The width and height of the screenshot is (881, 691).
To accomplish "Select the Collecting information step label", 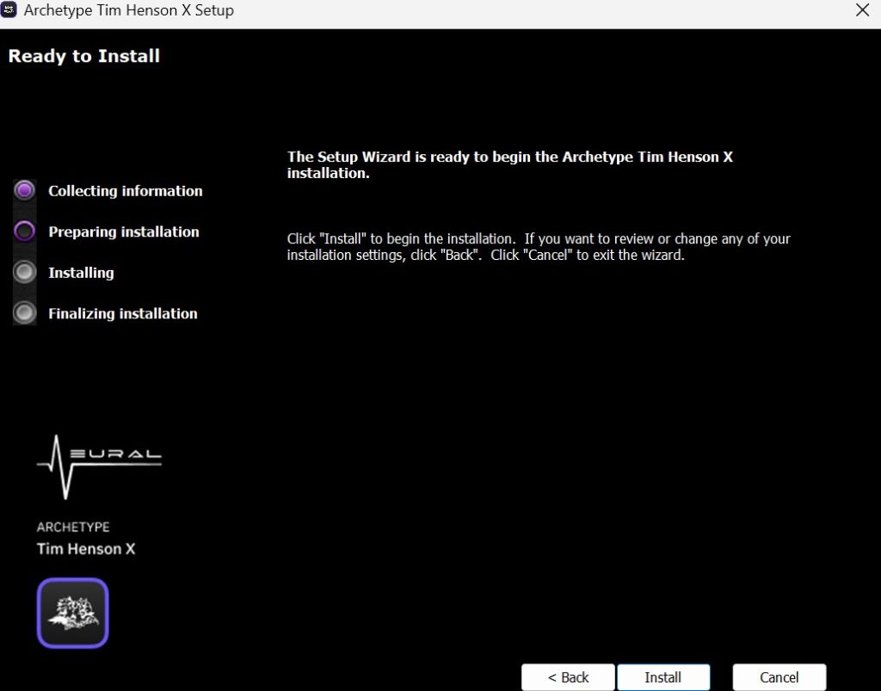I will [x=126, y=191].
